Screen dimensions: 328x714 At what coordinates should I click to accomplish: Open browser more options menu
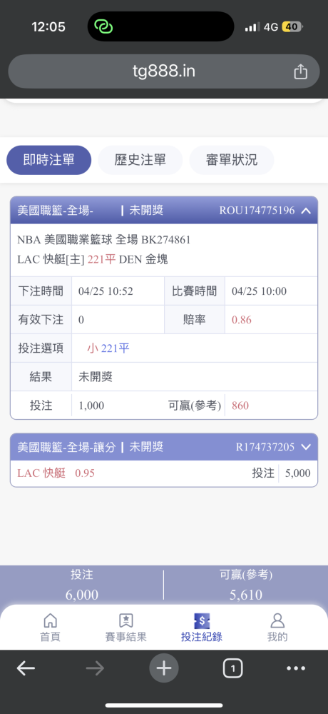coord(296,668)
